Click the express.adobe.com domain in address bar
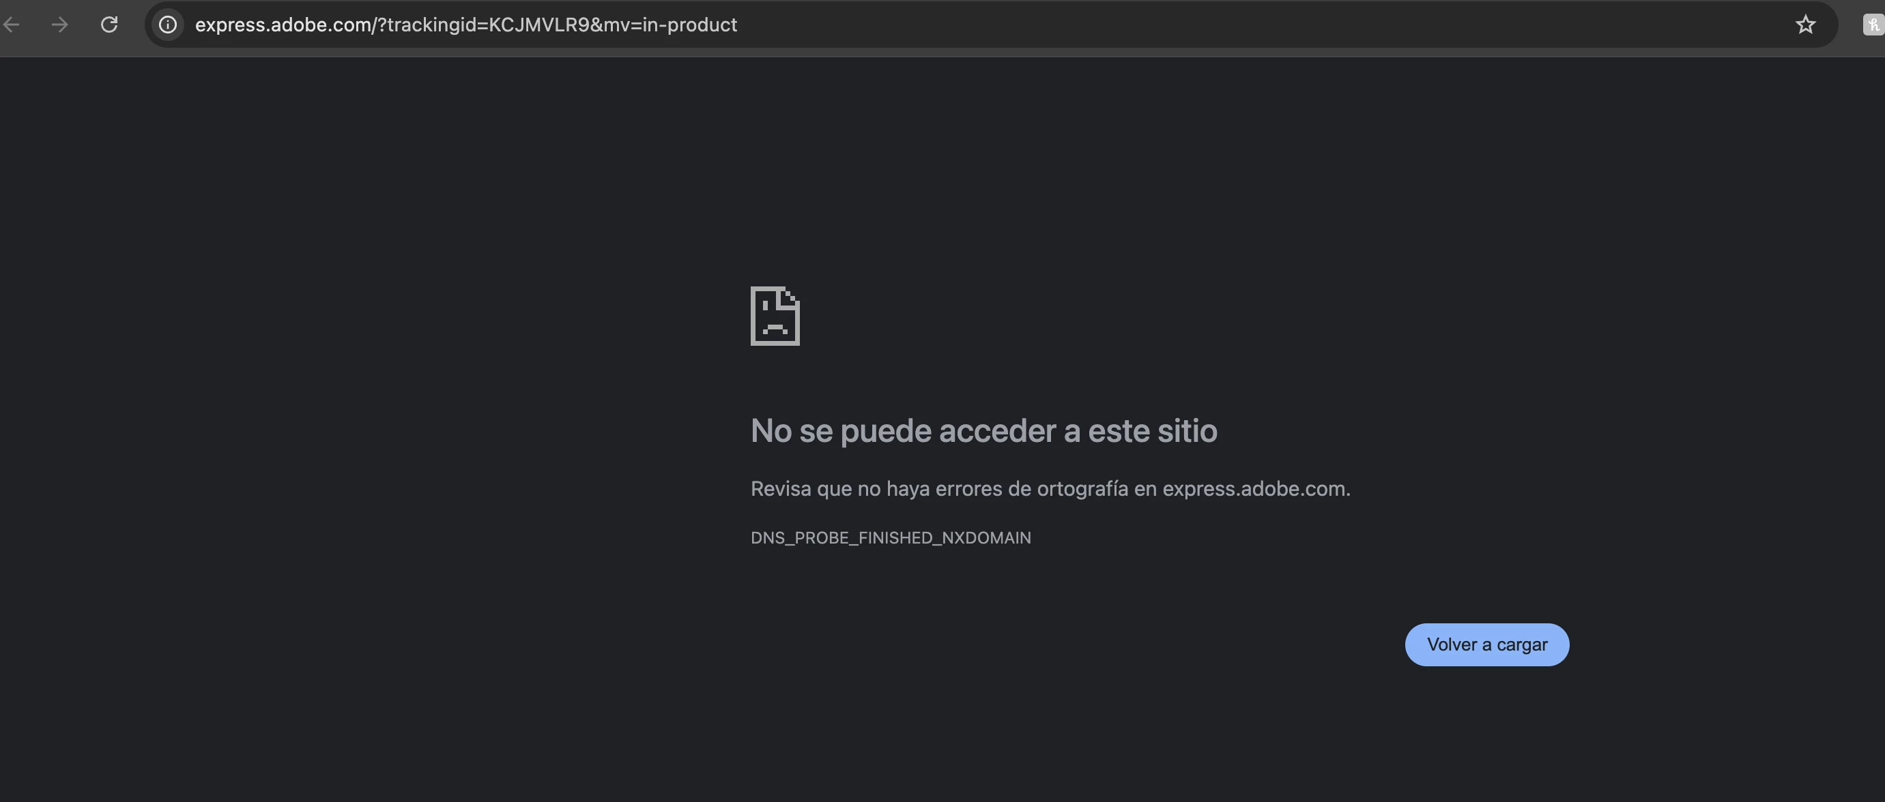Screen dimensions: 1885x802 point(283,25)
